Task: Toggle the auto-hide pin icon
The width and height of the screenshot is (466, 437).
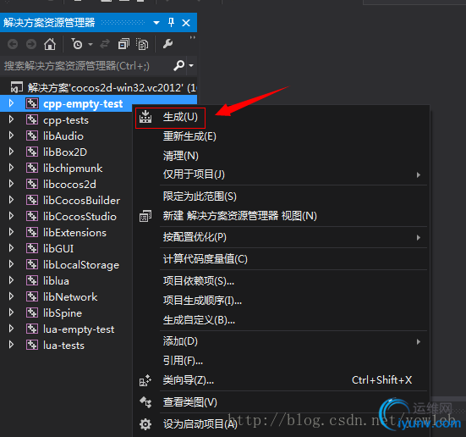Action: click(171, 22)
